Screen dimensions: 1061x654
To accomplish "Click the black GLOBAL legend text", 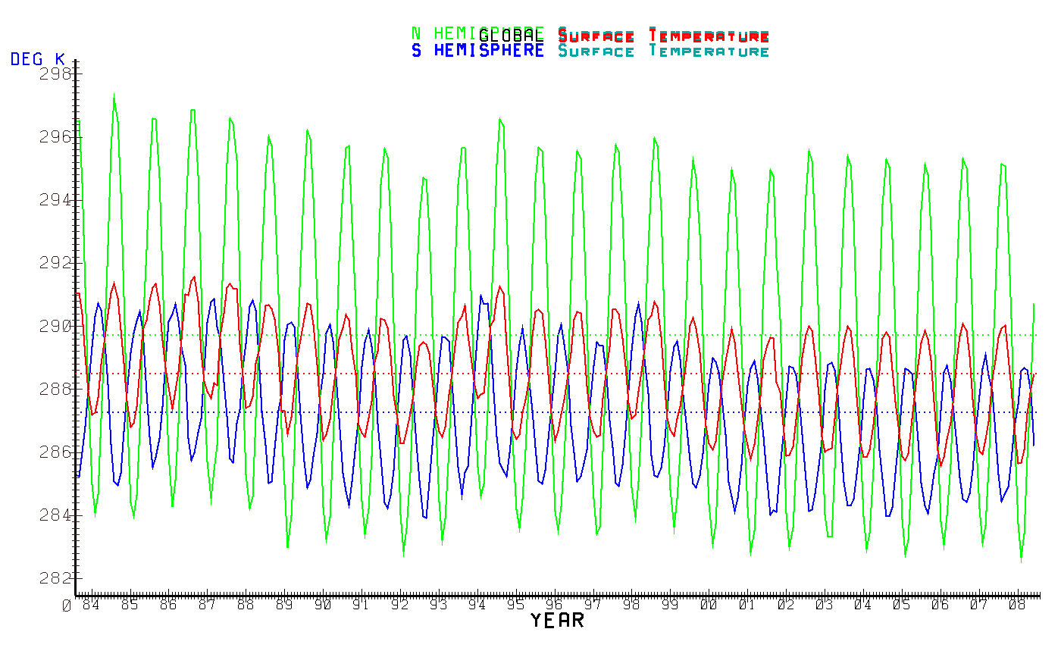I will (512, 36).
